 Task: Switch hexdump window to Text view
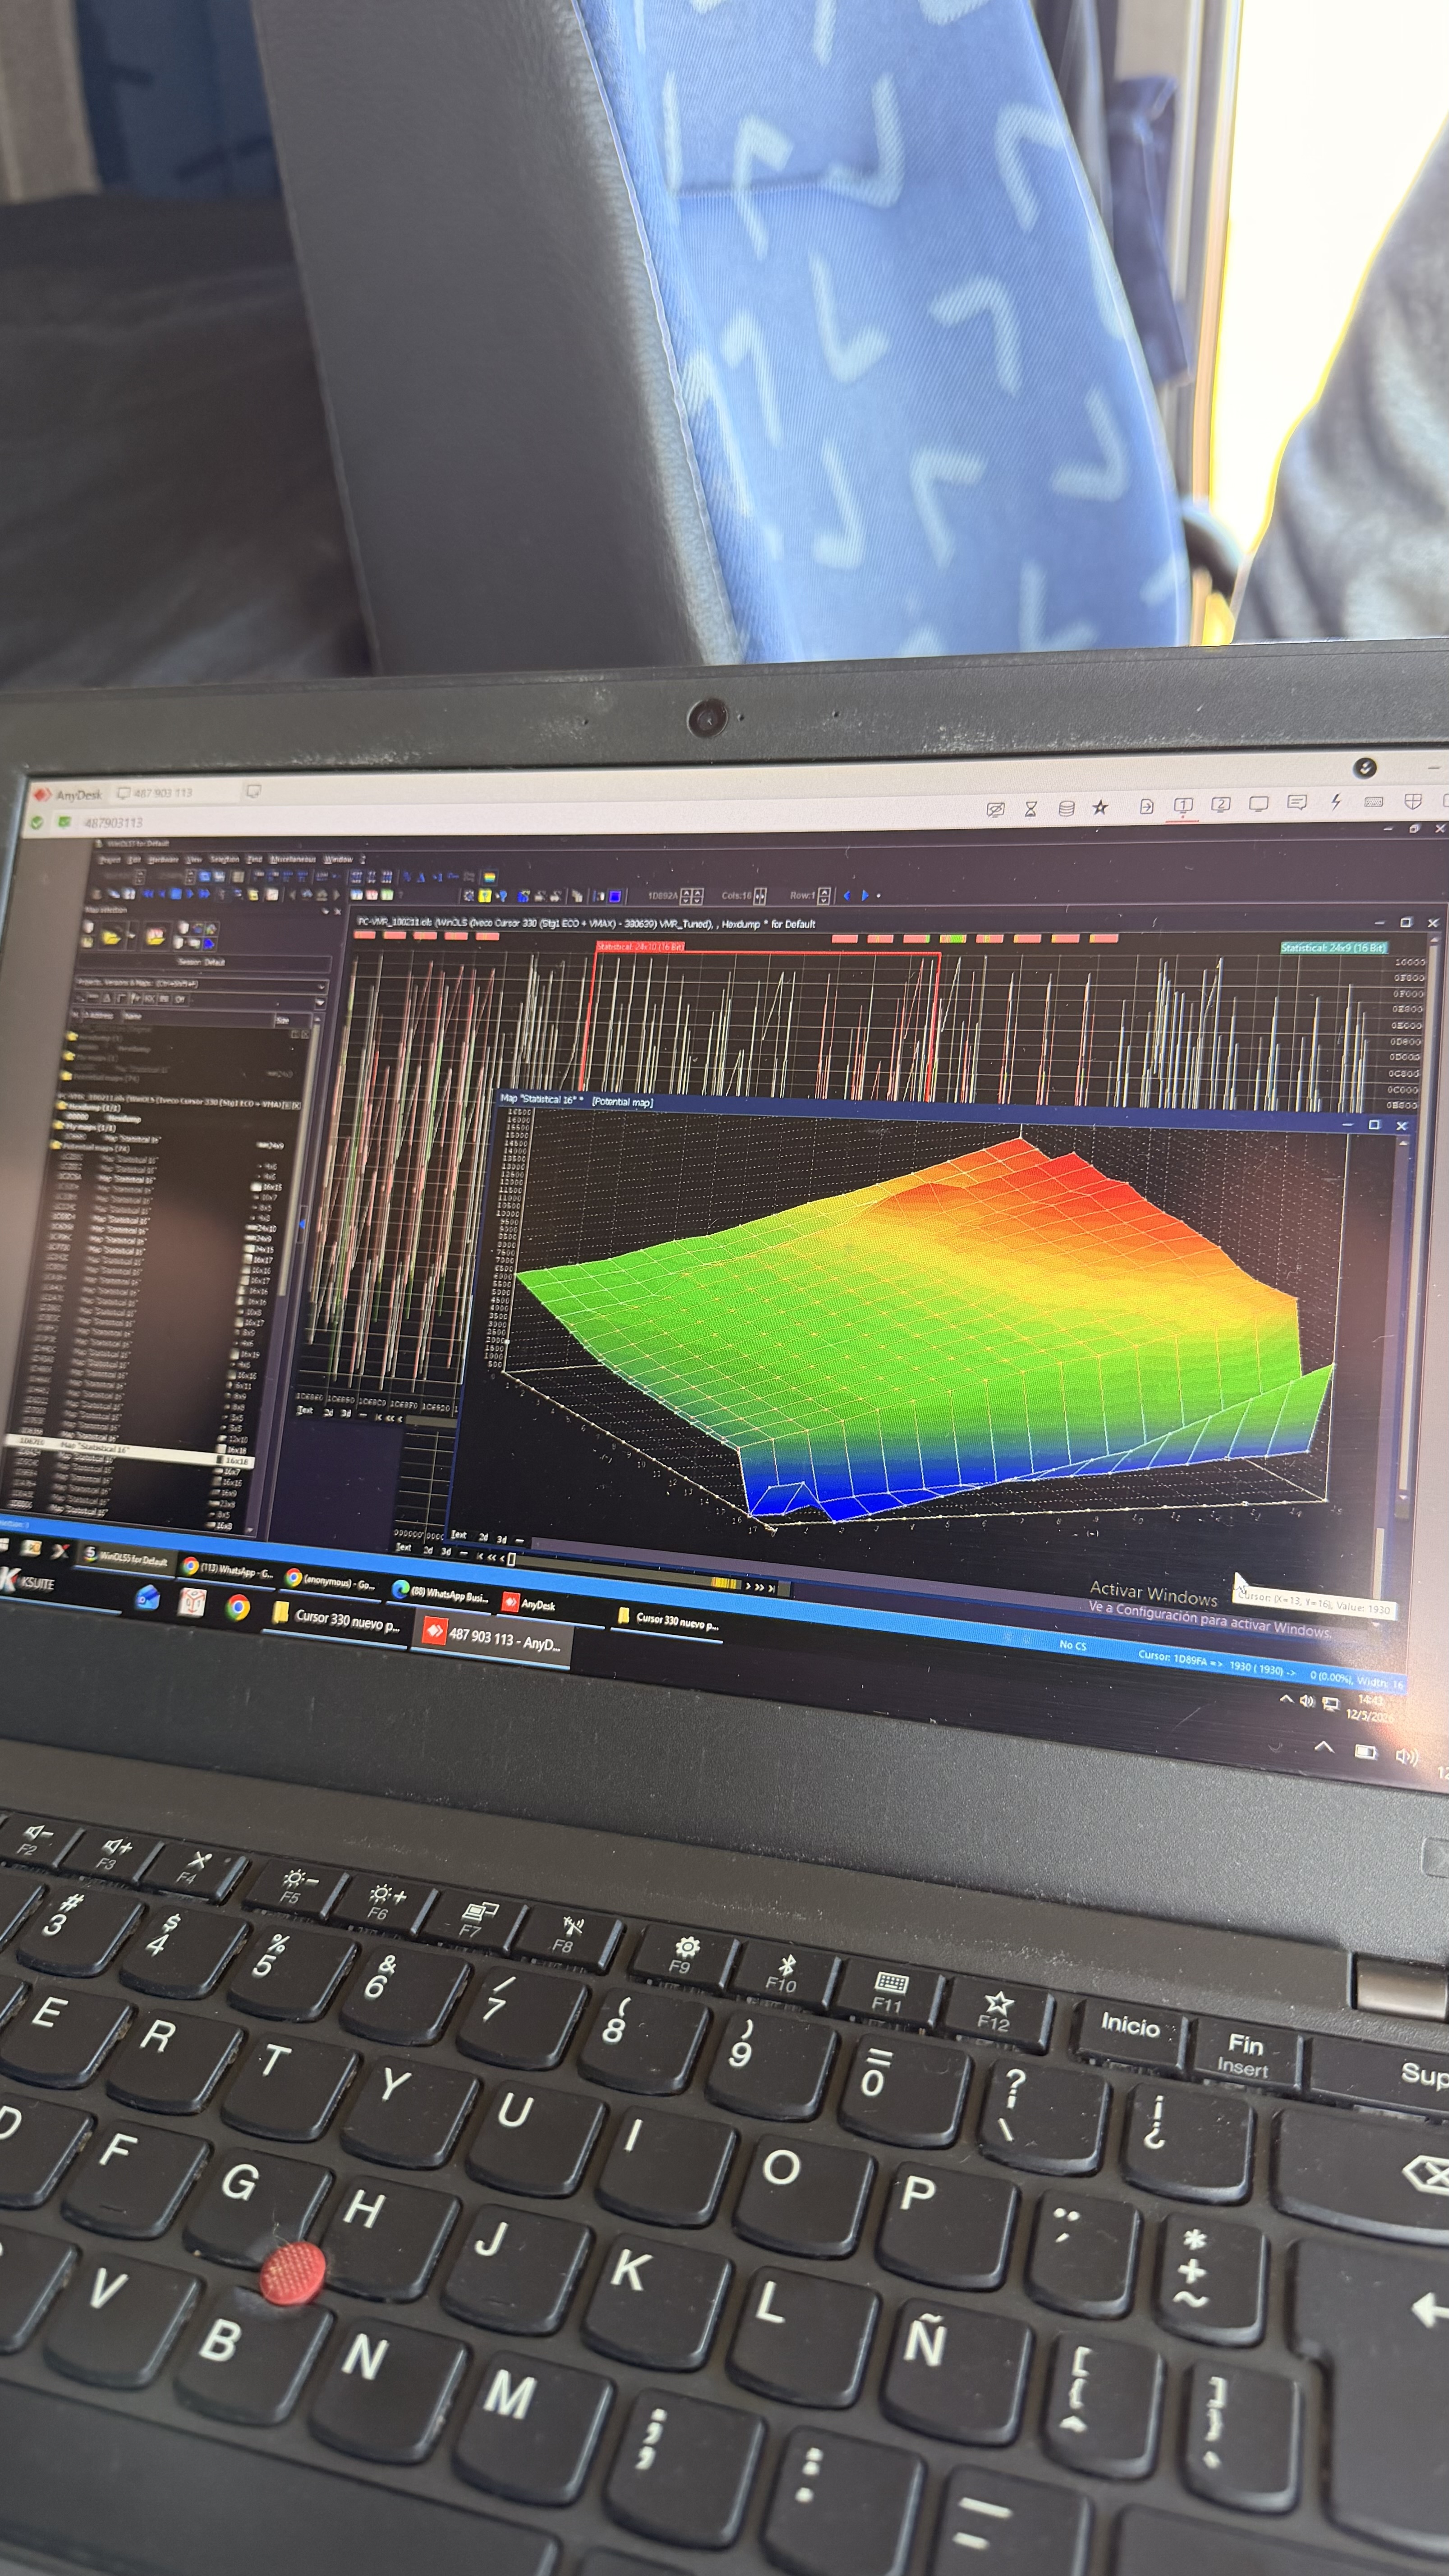click(x=305, y=1411)
